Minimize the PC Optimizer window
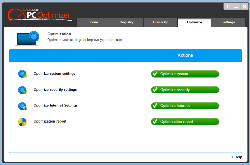Viewport: 250px width, 165px height. pyautogui.click(x=236, y=6)
